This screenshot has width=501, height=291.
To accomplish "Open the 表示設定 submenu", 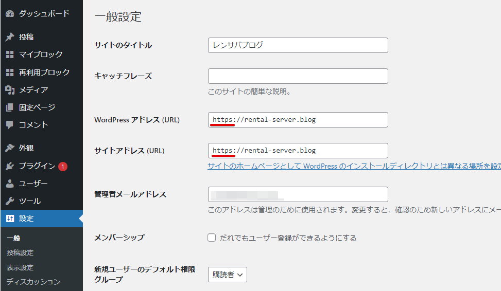I will pos(20,267).
